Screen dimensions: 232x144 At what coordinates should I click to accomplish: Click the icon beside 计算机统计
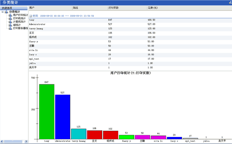(10, 22)
